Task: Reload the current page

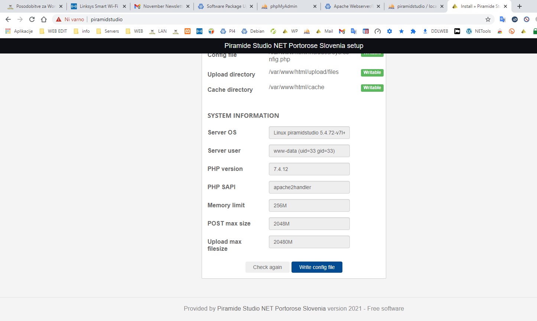Action: (x=32, y=19)
